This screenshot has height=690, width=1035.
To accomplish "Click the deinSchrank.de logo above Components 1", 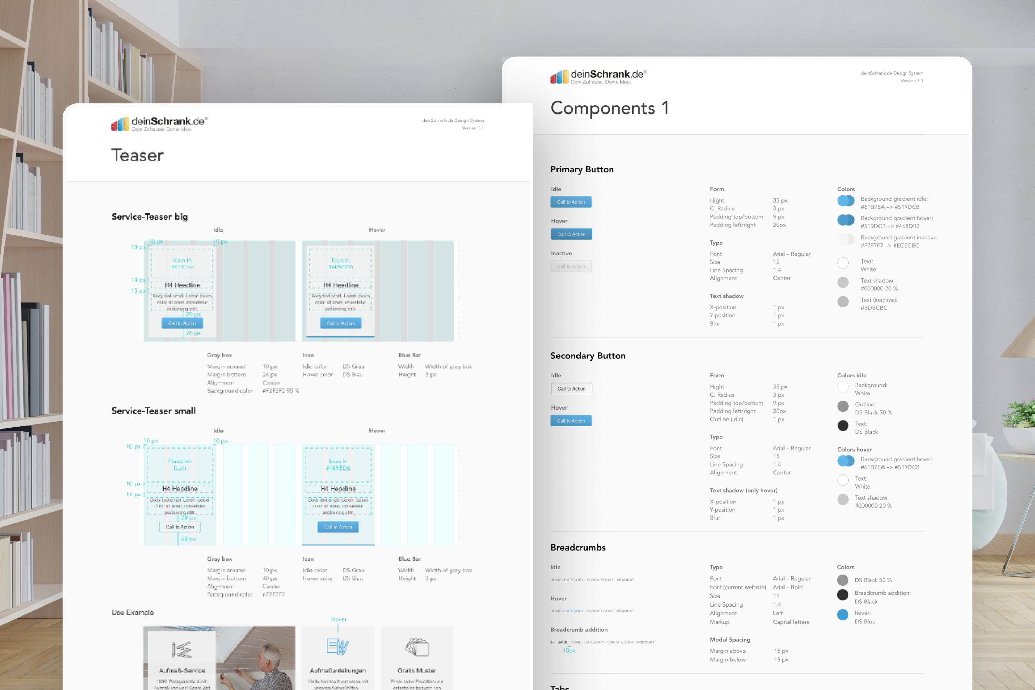I will (598, 77).
